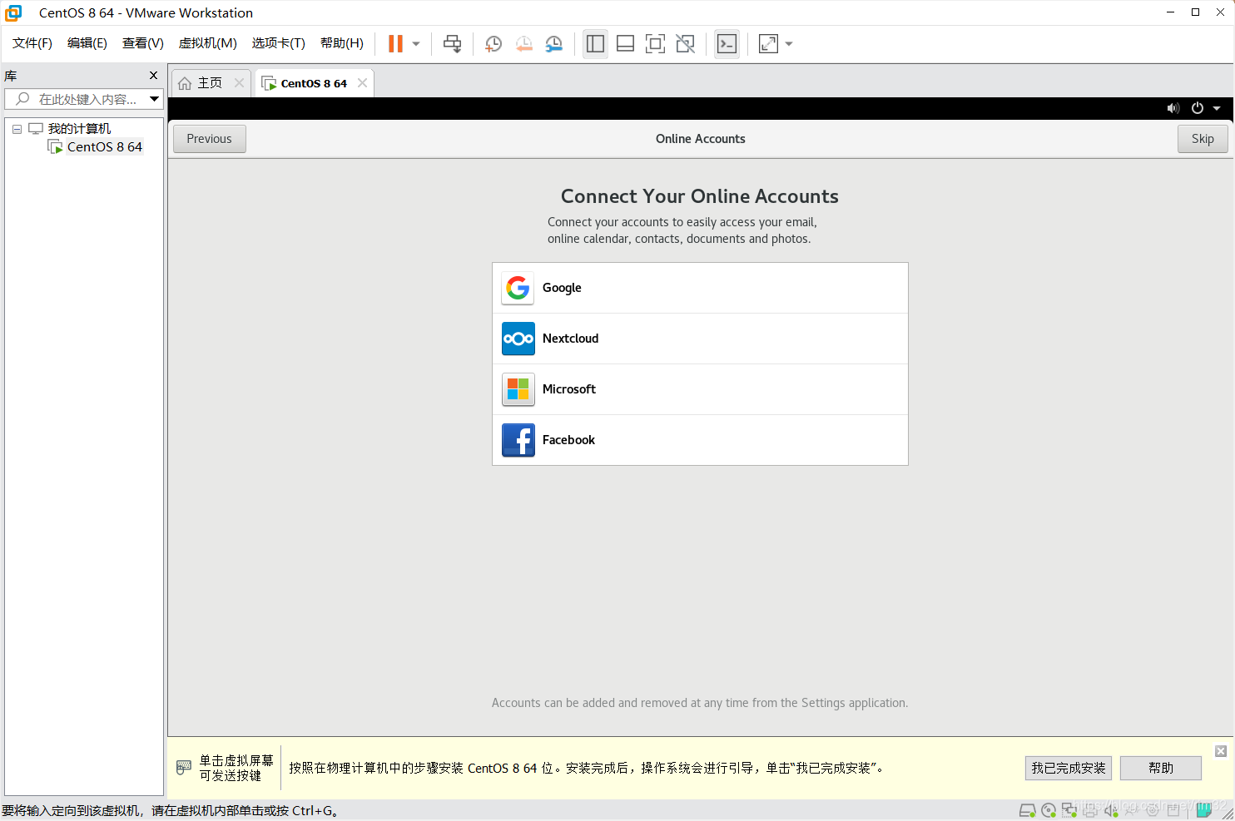Connect a Nextcloud account
The height and width of the screenshot is (821, 1235).
[x=700, y=339]
